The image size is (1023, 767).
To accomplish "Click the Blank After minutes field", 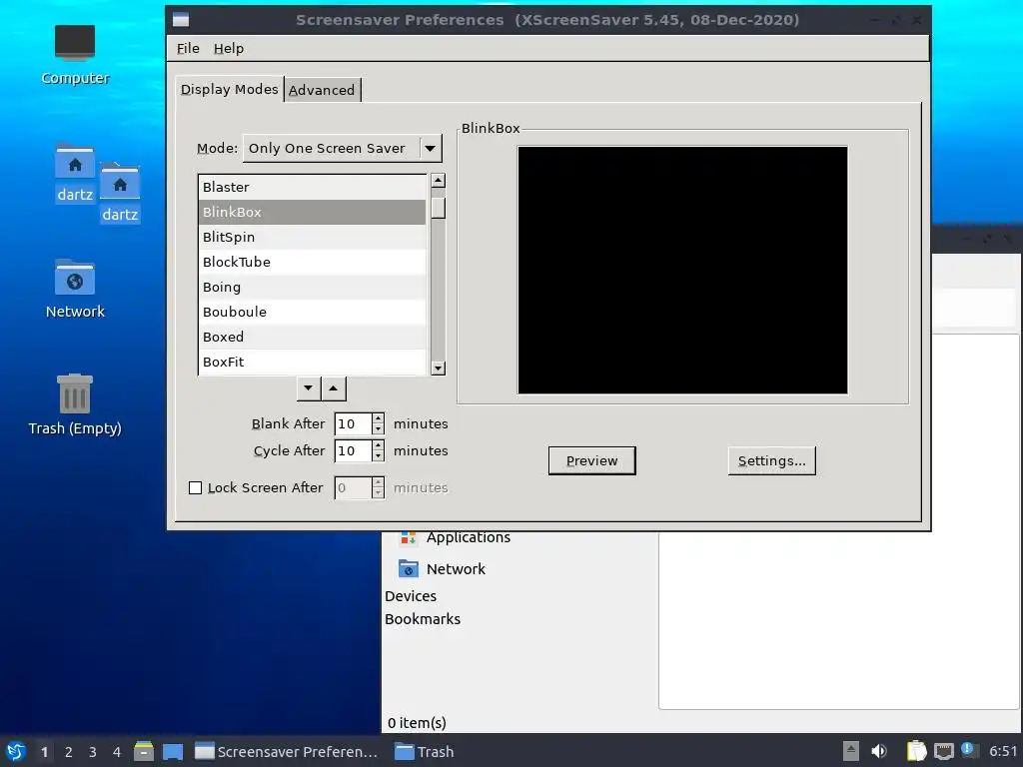I will 353,423.
